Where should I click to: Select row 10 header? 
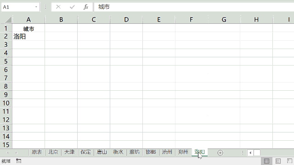(6, 103)
